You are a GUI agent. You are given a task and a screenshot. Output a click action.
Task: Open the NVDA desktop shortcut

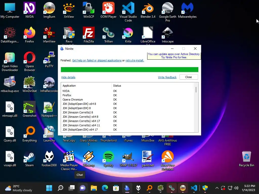[x=29, y=10]
